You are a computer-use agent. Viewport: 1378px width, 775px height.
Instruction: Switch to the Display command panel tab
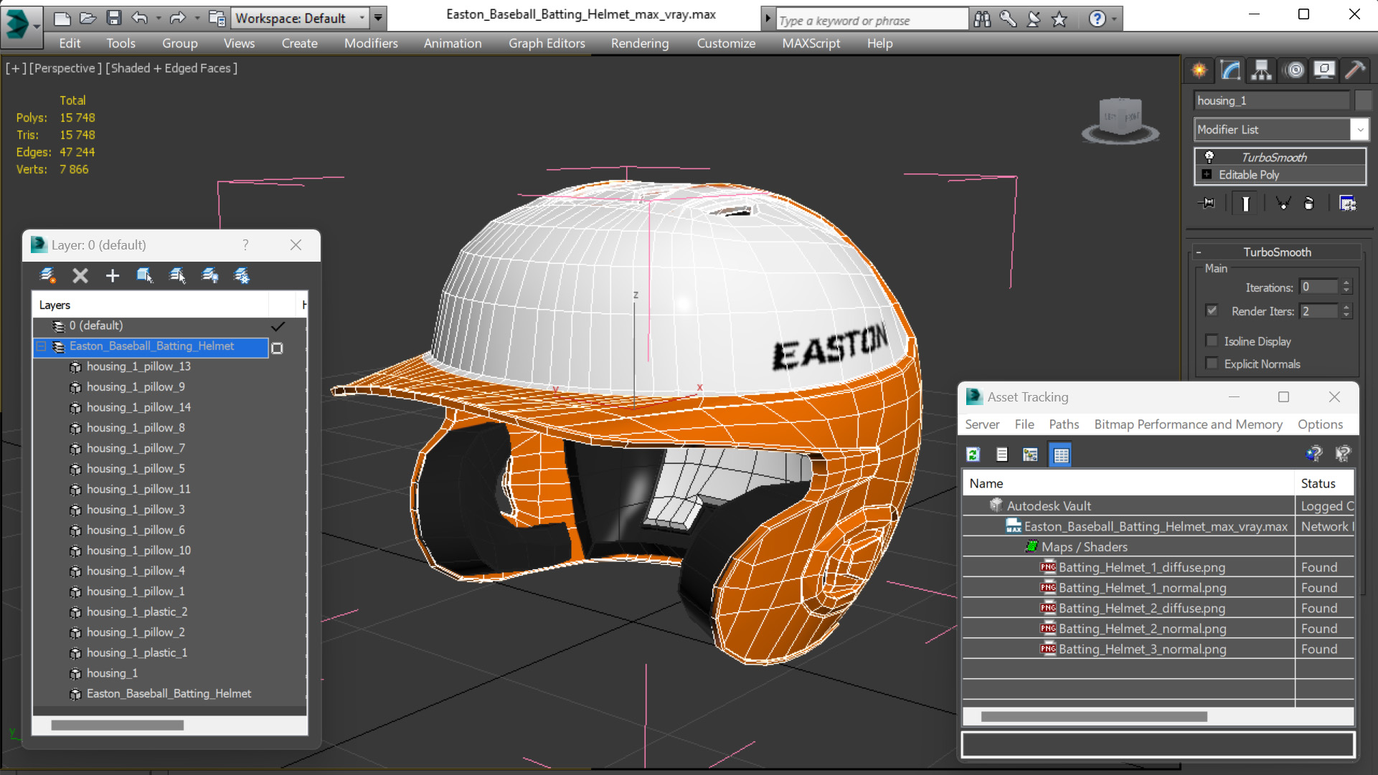(1324, 70)
